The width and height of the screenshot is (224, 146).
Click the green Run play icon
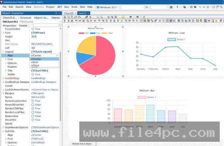click(x=178, y=7)
